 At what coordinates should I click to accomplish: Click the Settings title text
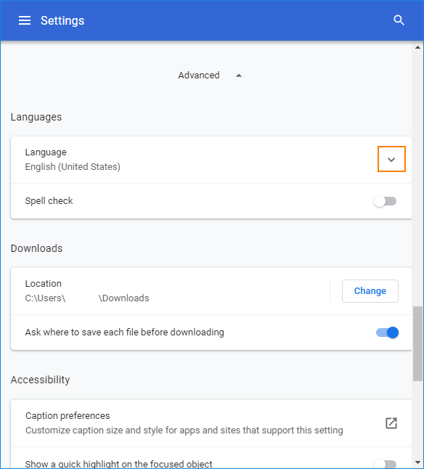point(62,20)
